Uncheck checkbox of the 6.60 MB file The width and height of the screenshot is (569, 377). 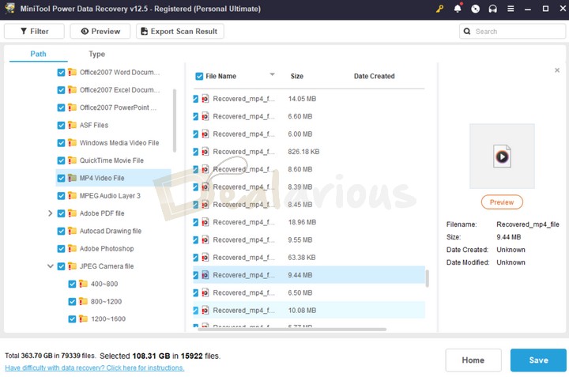196,116
